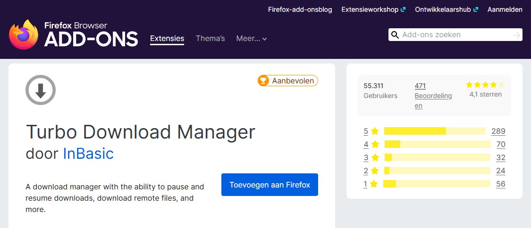Click the star icon next to rating 3

[375, 157]
